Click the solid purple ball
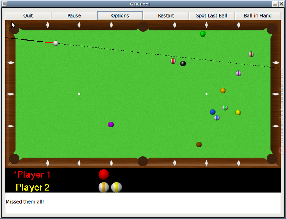This screenshot has height=219, width=286. point(111,124)
